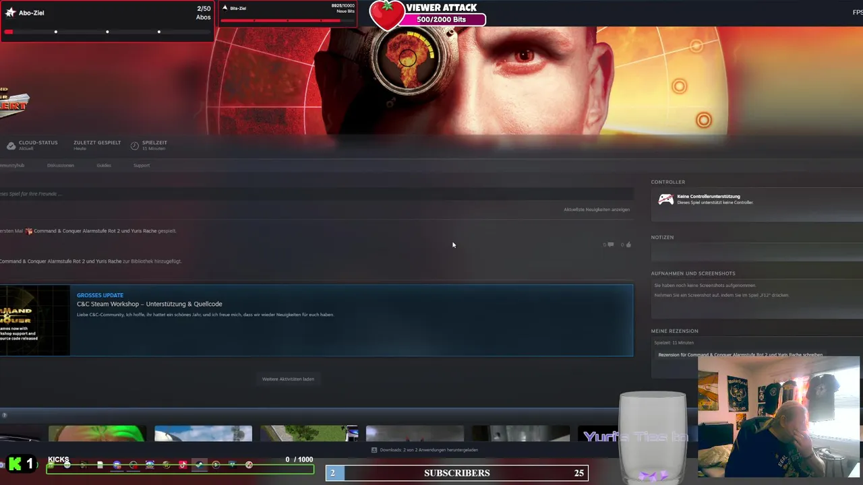Click 'Rezension für Command & Conquer... schreiben' button
The image size is (863, 485).
[x=740, y=354]
